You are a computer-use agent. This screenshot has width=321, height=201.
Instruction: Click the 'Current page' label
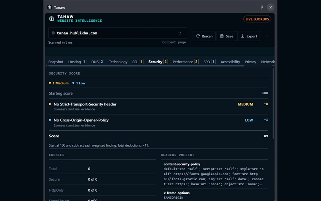tap(174, 42)
